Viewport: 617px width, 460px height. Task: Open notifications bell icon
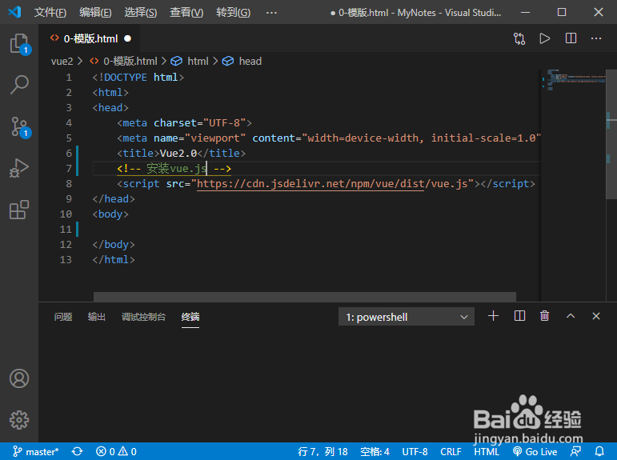point(599,451)
